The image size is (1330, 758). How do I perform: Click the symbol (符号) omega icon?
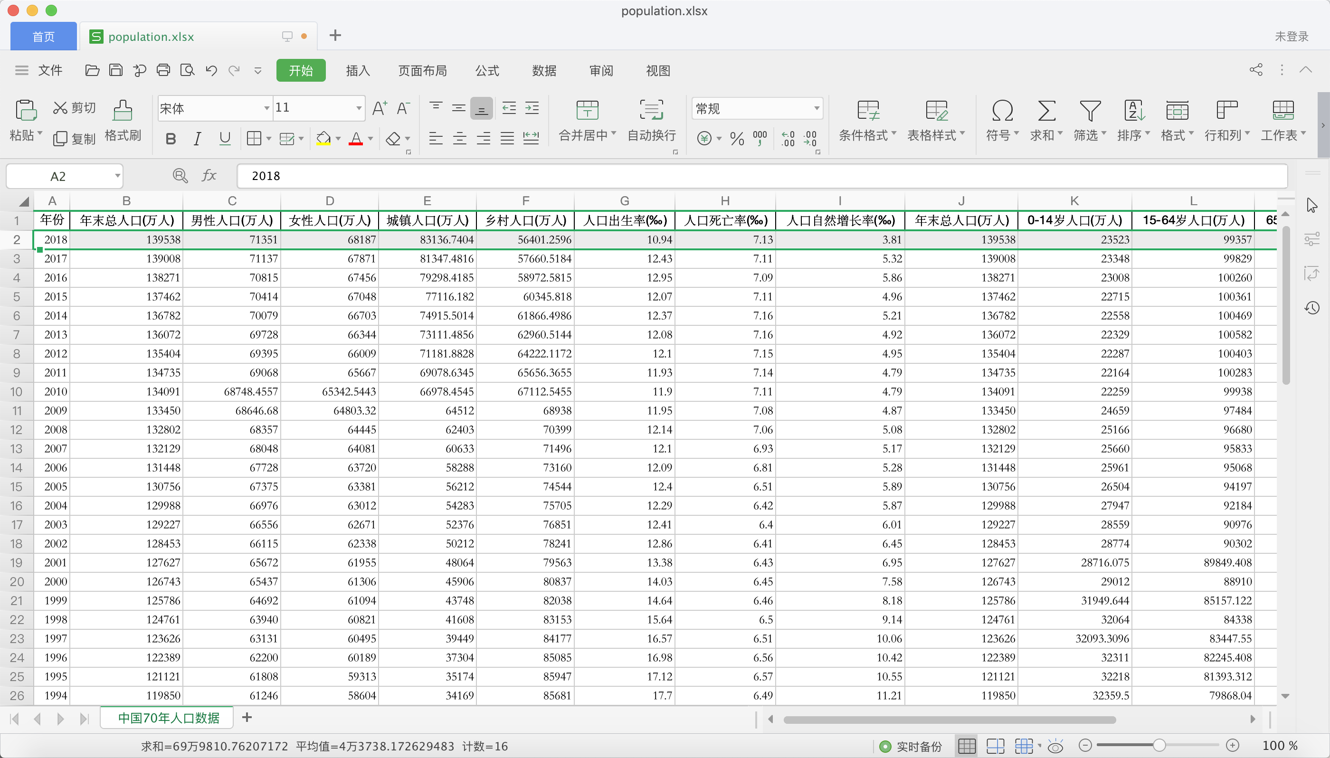point(1001,111)
